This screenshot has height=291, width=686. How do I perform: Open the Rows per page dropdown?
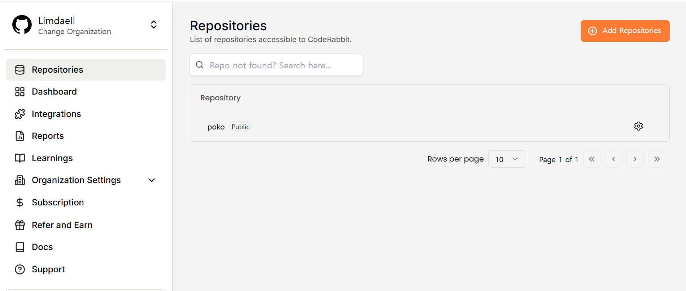pos(507,159)
